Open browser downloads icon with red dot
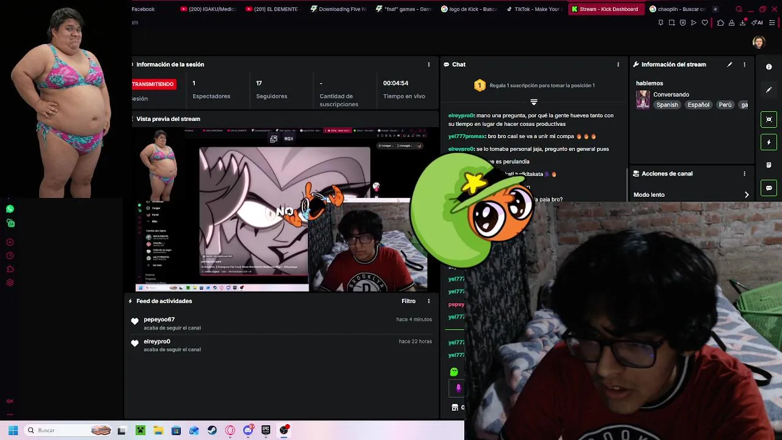The image size is (782, 440). point(743,23)
